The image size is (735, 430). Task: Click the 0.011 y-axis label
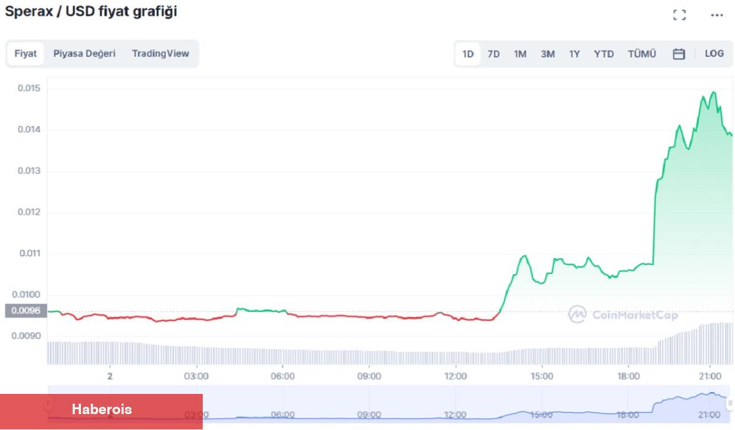coord(29,253)
